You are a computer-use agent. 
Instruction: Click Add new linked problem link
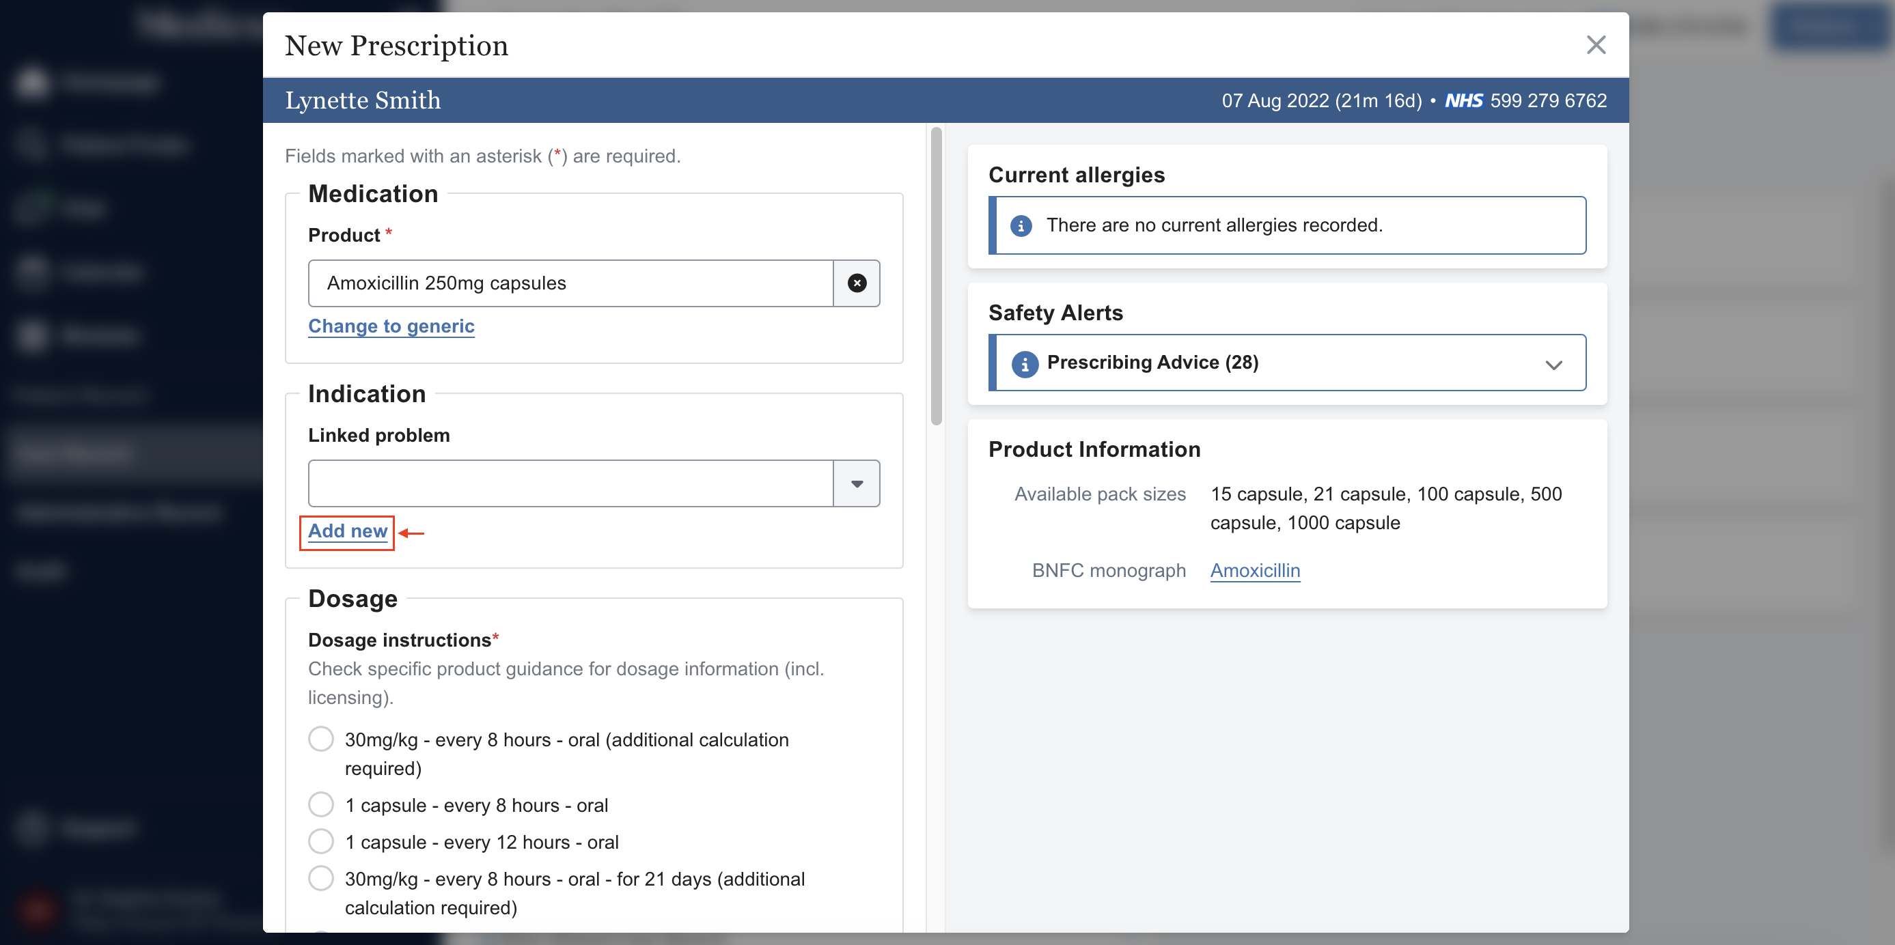click(347, 531)
